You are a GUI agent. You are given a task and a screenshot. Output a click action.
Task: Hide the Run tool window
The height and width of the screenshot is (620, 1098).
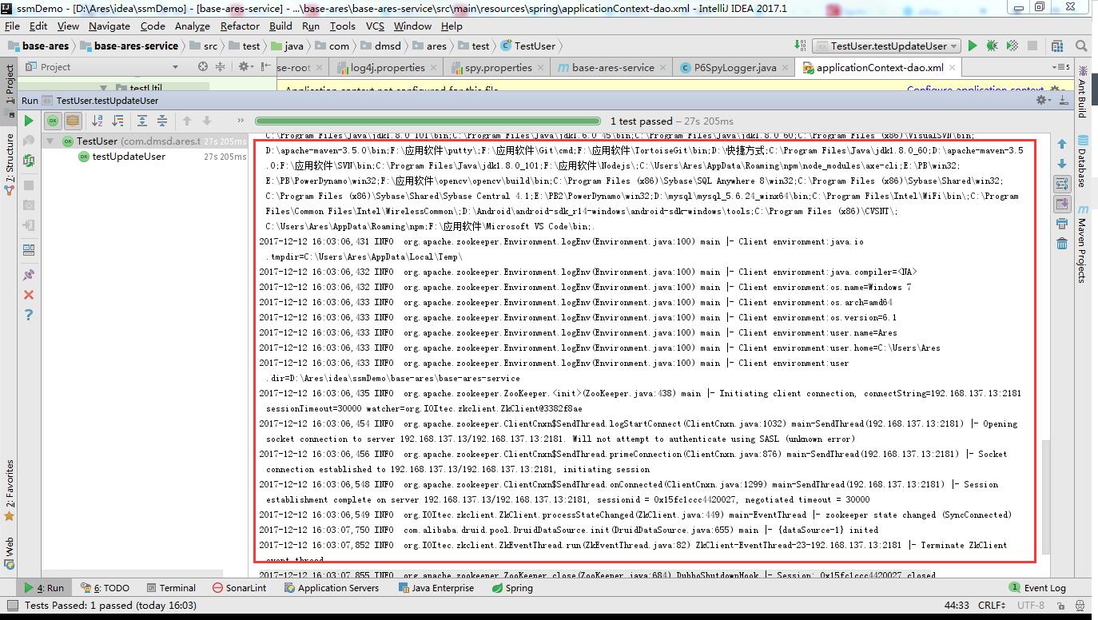(1064, 100)
